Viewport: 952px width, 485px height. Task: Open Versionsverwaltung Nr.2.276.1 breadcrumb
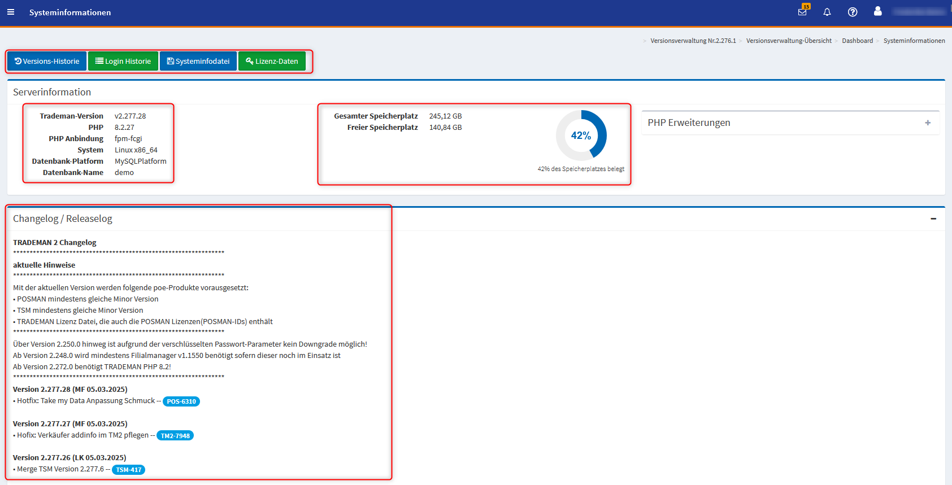[x=693, y=41]
